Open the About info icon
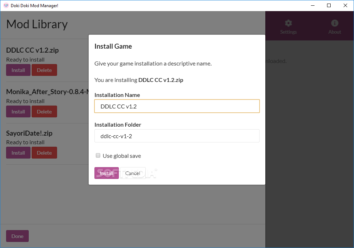354x248 pixels. tap(335, 23)
